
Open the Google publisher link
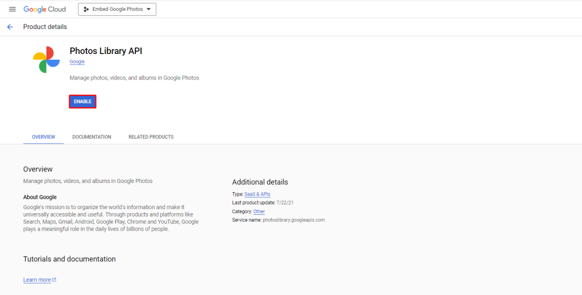click(77, 61)
